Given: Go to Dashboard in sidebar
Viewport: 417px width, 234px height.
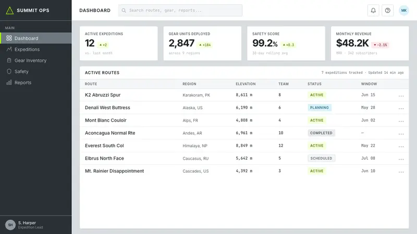Looking at the screenshot, I should tap(36, 38).
